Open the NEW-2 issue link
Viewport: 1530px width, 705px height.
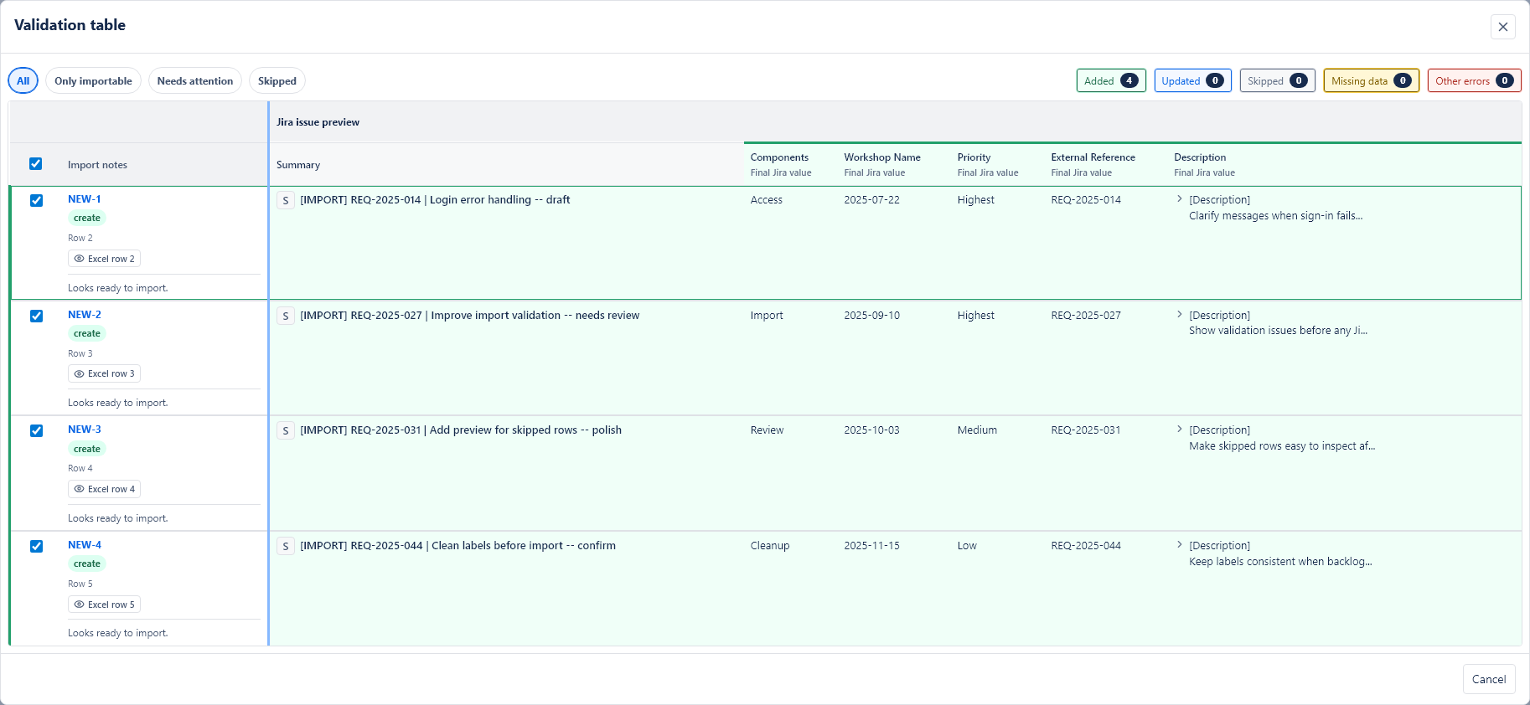point(85,315)
